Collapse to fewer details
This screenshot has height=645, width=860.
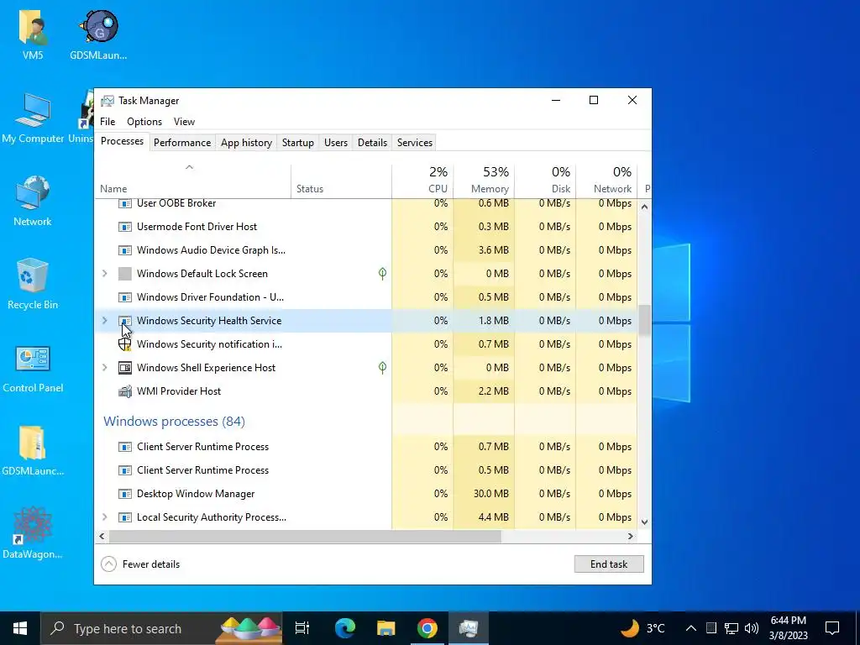[141, 564]
